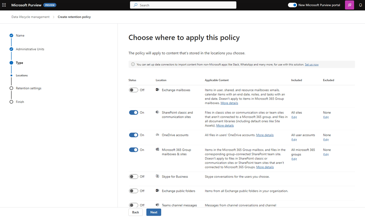
Task: Select the Locations sub-step
Action: coord(22,75)
